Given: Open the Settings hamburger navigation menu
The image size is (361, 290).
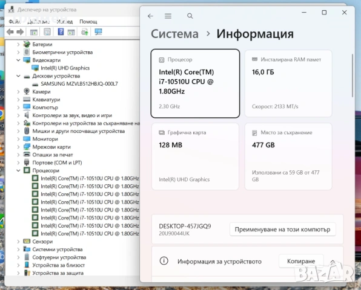Looking at the screenshot, I should (x=168, y=16).
